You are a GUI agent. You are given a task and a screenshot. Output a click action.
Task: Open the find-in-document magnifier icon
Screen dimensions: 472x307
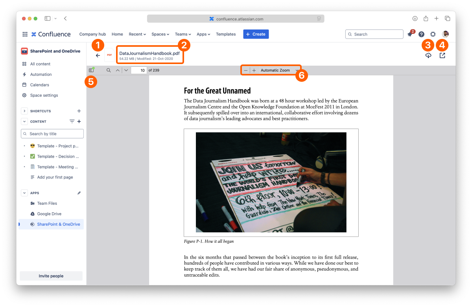click(109, 70)
